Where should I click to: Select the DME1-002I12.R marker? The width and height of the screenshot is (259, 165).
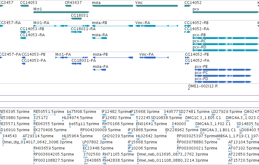coord(189,89)
